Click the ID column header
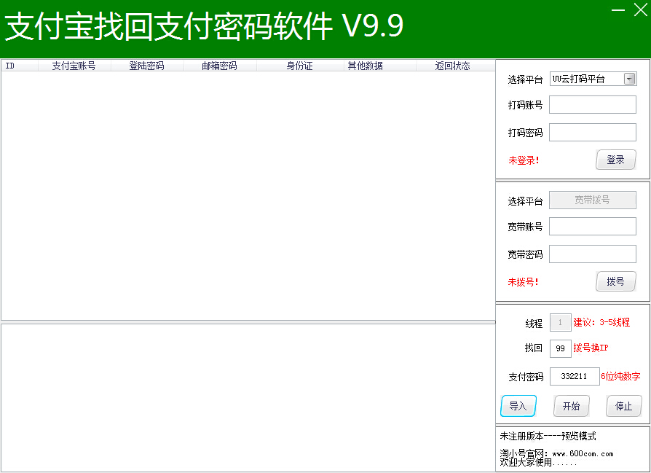The height and width of the screenshot is (473, 651). coord(20,66)
